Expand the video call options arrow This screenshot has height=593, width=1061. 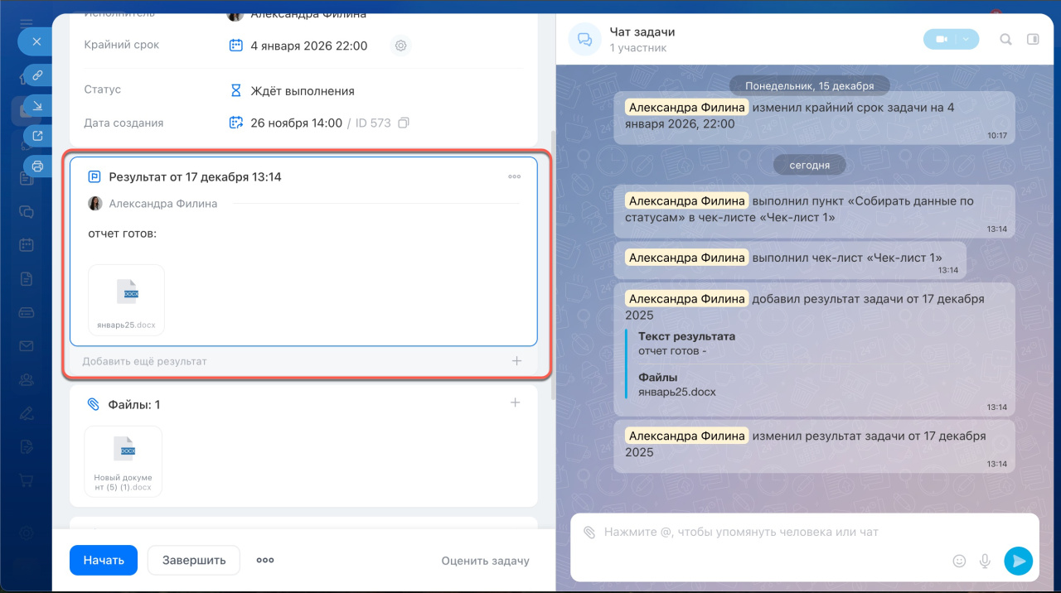click(966, 39)
